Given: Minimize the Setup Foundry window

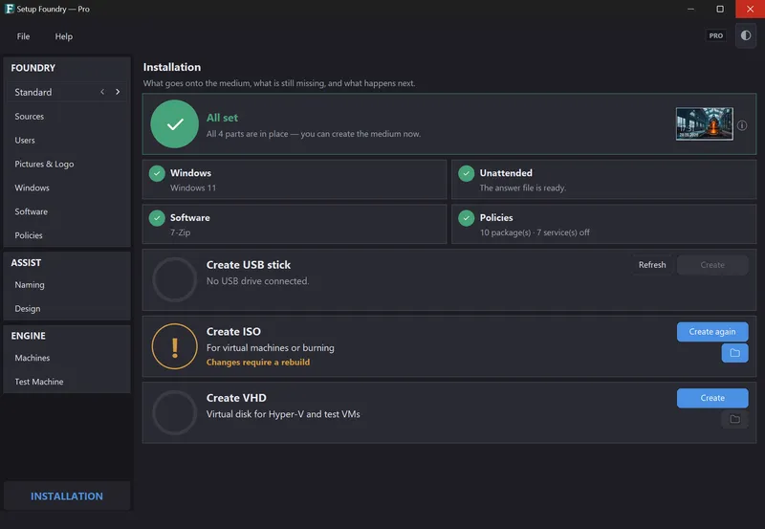Looking at the screenshot, I should click(x=690, y=9).
